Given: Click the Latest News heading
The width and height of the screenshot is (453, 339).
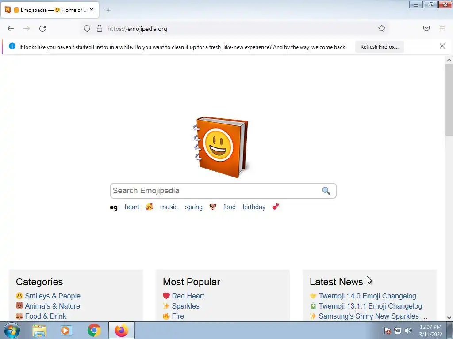Looking at the screenshot, I should point(336,282).
